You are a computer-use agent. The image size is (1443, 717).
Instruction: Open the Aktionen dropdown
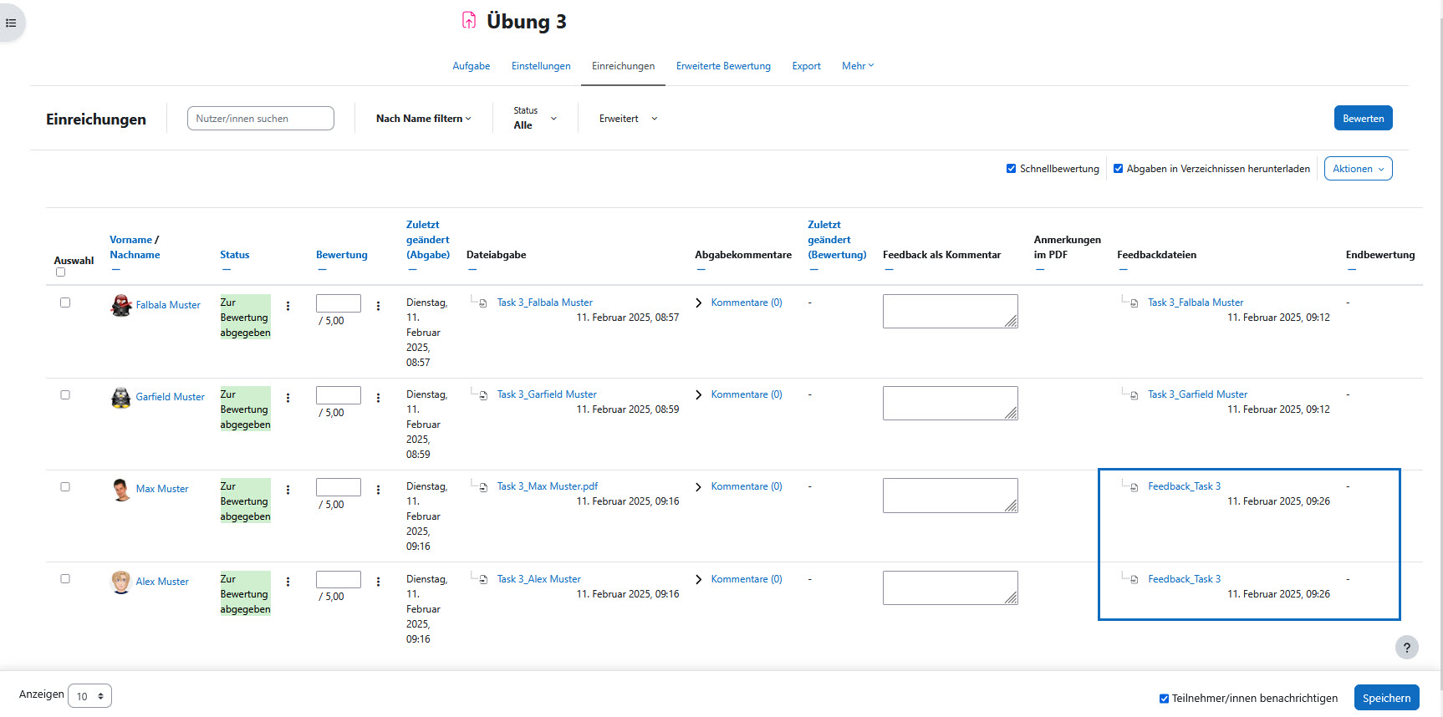point(1358,169)
